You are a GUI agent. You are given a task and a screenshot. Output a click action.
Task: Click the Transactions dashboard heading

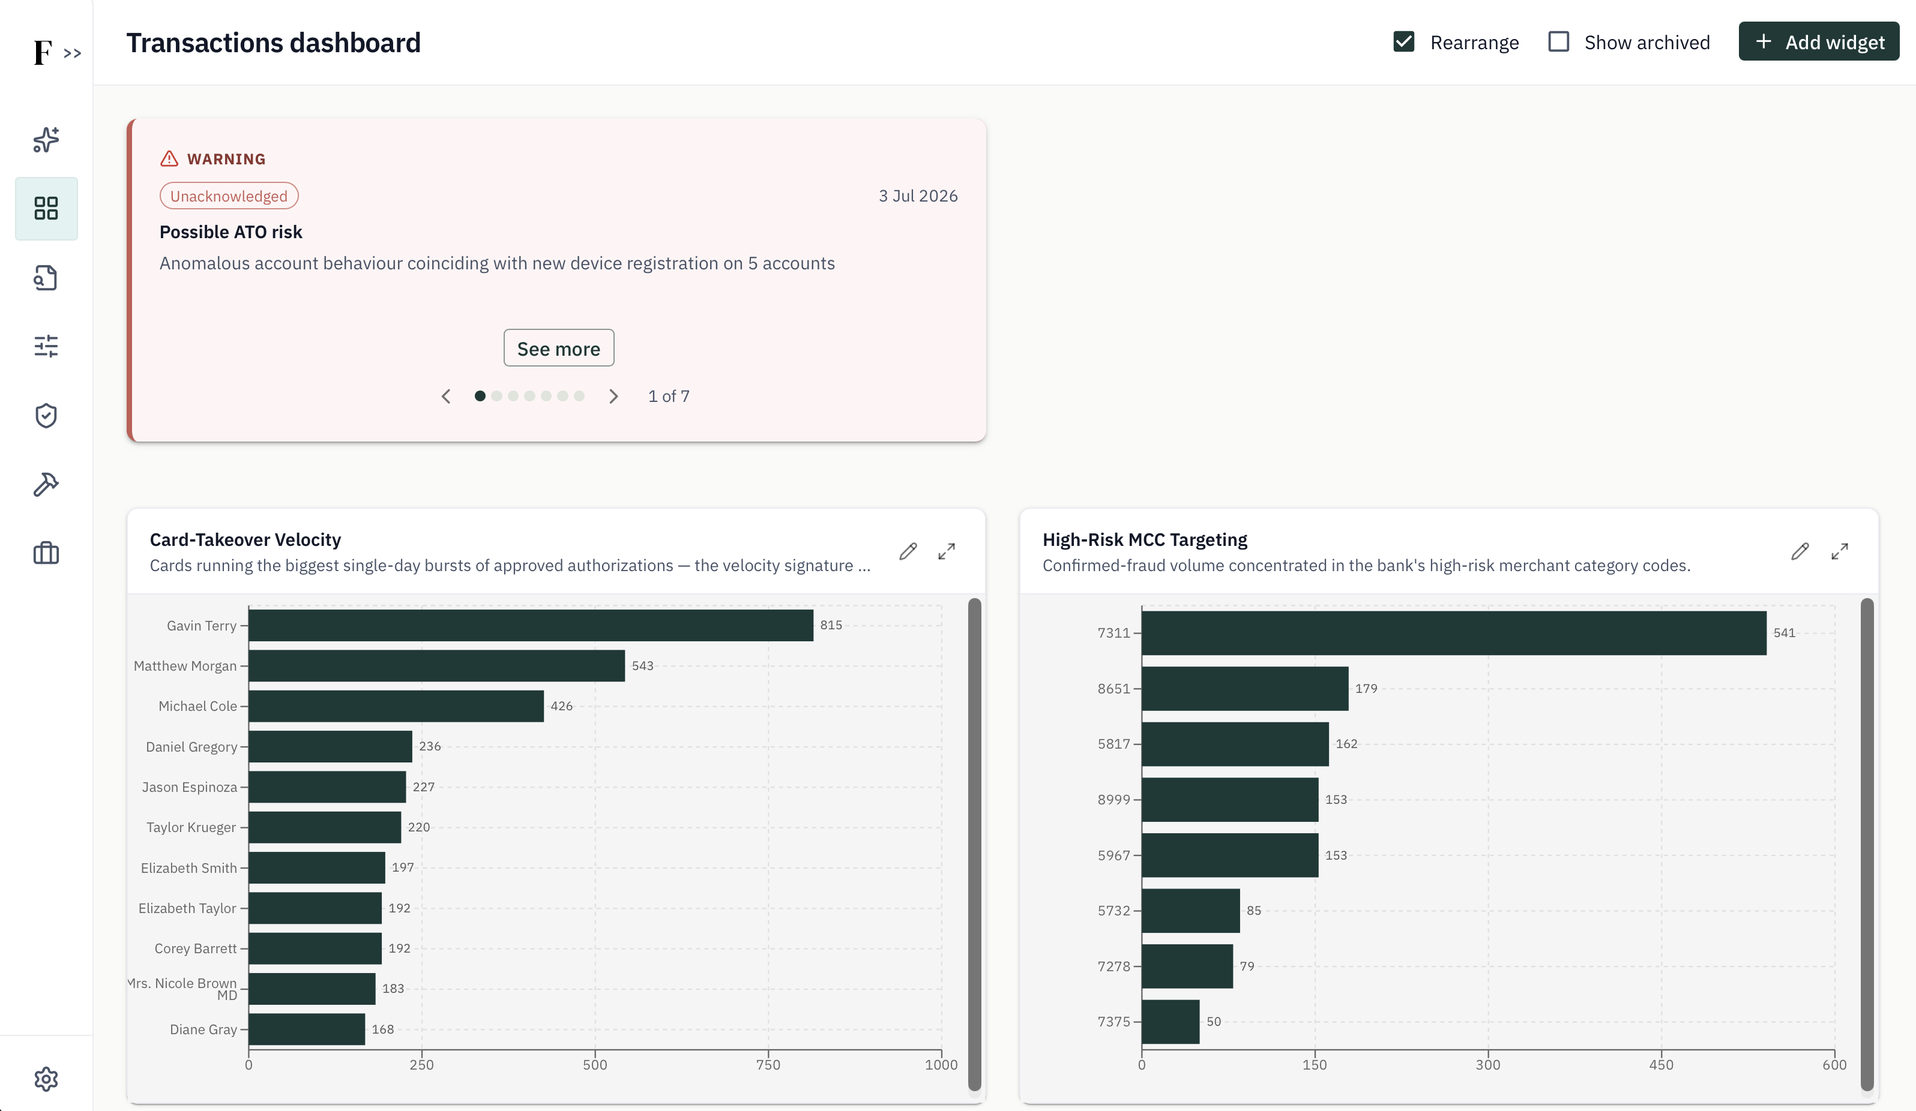pos(273,43)
